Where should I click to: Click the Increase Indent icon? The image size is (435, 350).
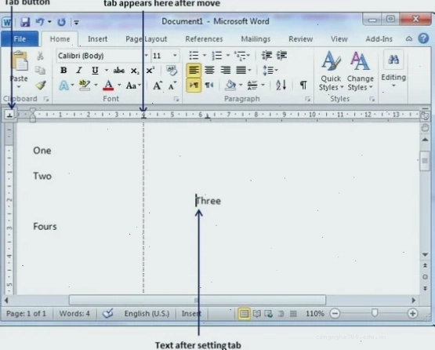[282, 56]
